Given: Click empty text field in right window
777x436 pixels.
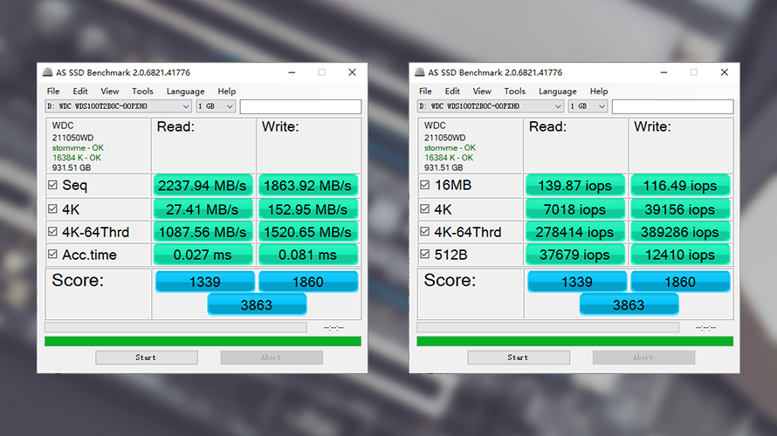Looking at the screenshot, I should [x=673, y=106].
